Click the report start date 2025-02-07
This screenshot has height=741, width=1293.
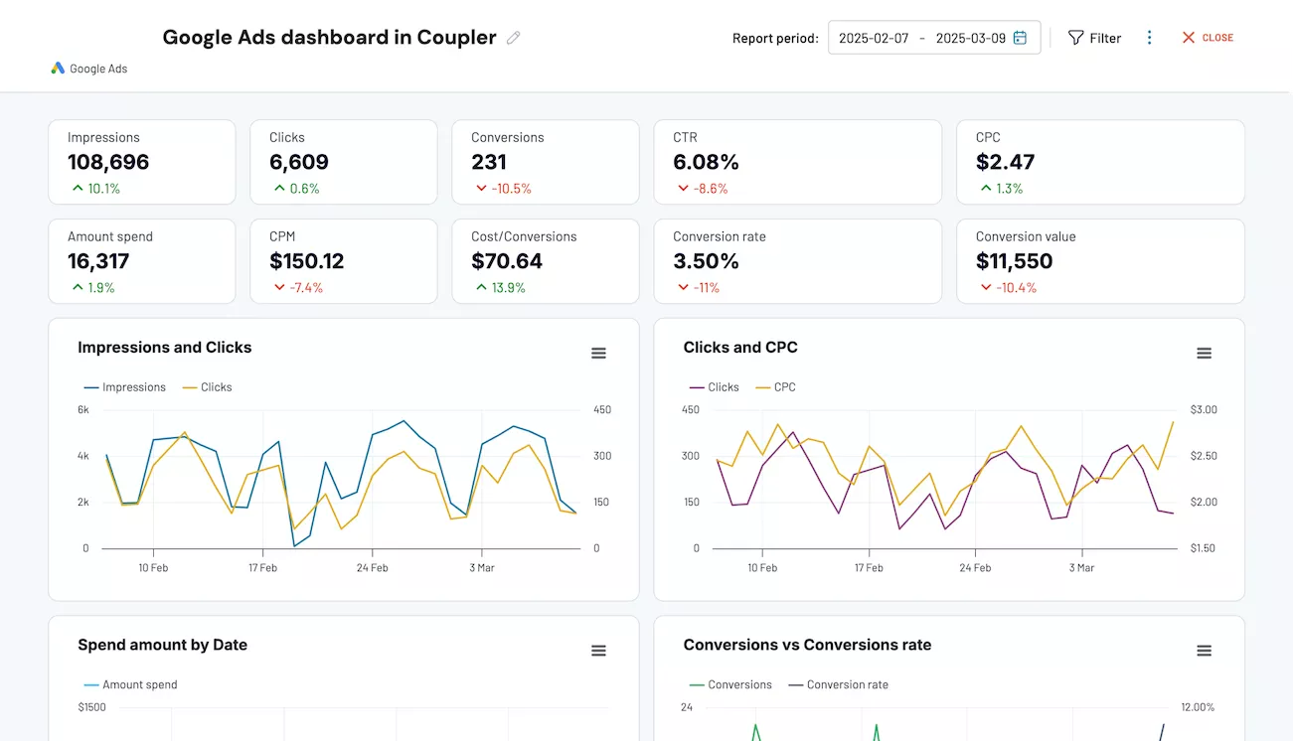pos(874,38)
